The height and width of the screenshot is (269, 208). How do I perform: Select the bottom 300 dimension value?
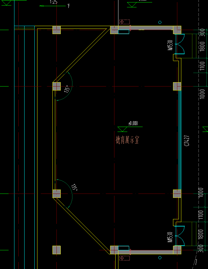[x=201, y=248]
